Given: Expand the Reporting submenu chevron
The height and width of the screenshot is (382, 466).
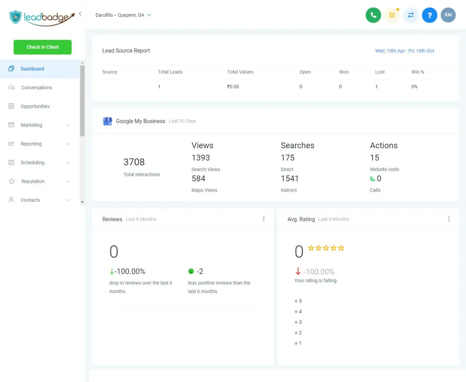Looking at the screenshot, I should (x=68, y=144).
